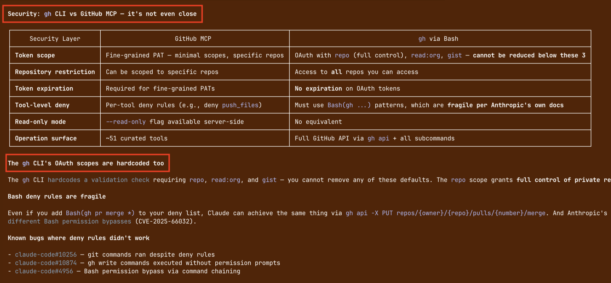Click the "Operation surface" row label
Screen dimensions: 611x283
pyautogui.click(x=46, y=138)
